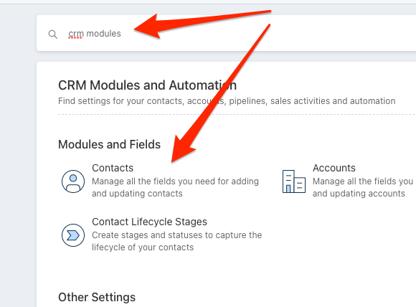The width and height of the screenshot is (416, 307).
Task: Click the Accounts building icon
Action: 293,181
